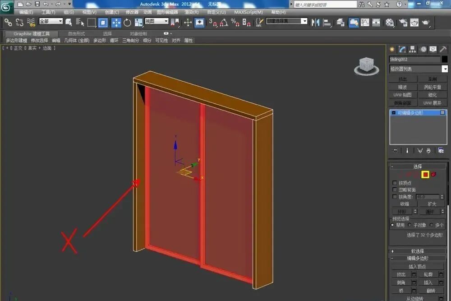Click the New Scene icon
451x301 pixels.
20,4
